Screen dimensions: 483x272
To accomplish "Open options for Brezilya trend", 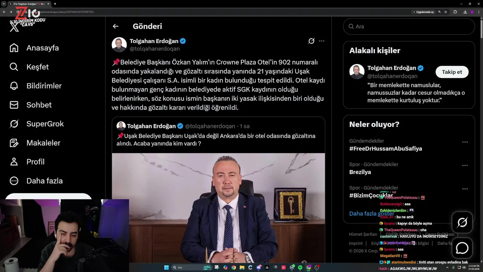I will (x=465, y=165).
